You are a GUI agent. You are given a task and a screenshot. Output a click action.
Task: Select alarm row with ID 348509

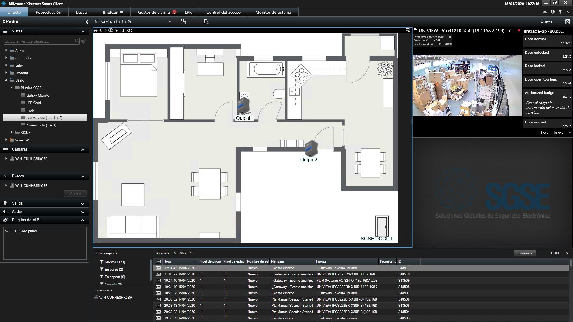pyautogui.click(x=361, y=281)
